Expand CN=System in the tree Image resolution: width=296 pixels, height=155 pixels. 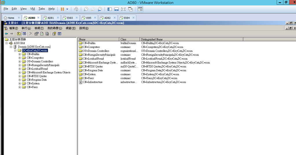(20, 83)
